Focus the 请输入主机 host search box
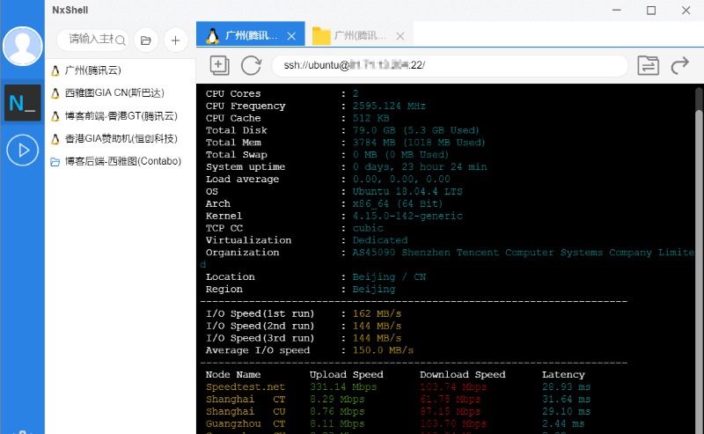This screenshot has height=434, width=704. click(93, 40)
